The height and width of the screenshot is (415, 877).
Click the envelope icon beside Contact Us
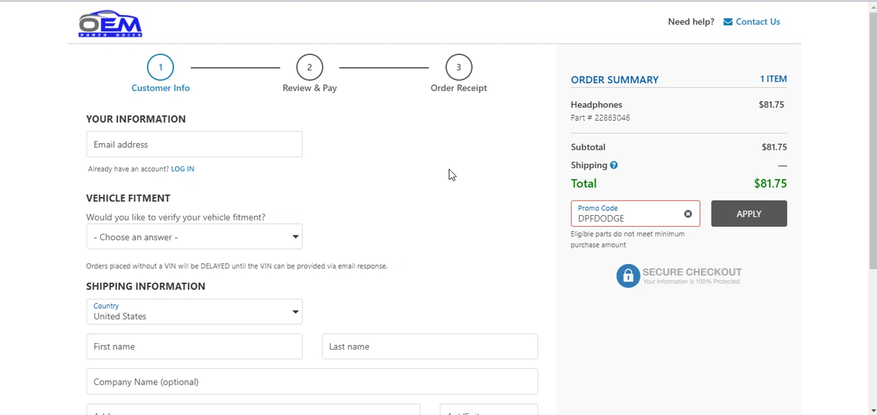pyautogui.click(x=728, y=22)
